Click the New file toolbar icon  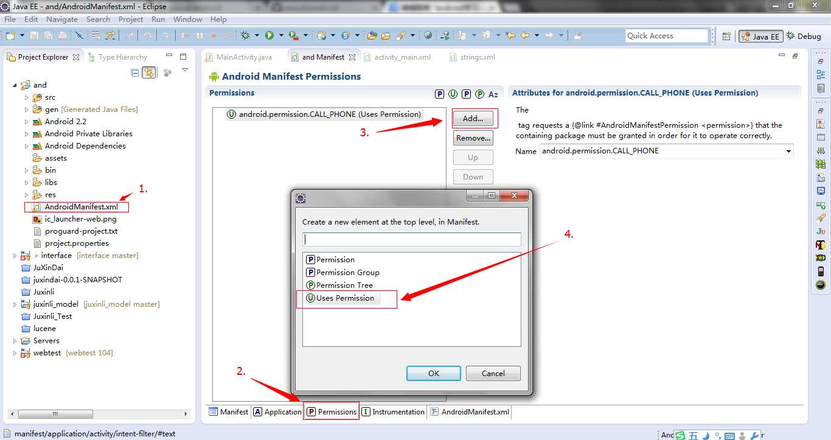pos(10,36)
